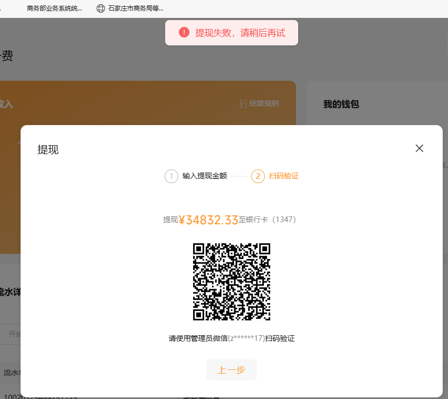
Task: Click the 扫码验证 step label
Action: tap(283, 176)
